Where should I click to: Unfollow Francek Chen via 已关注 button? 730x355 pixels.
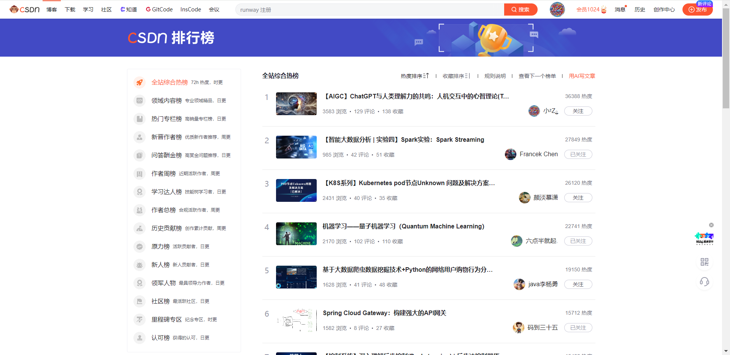[x=578, y=154]
